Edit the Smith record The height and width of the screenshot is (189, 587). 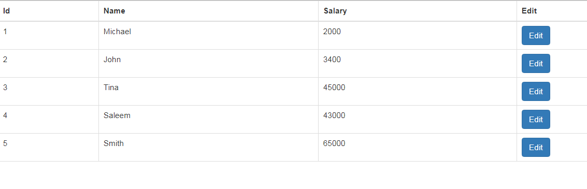[x=536, y=148]
